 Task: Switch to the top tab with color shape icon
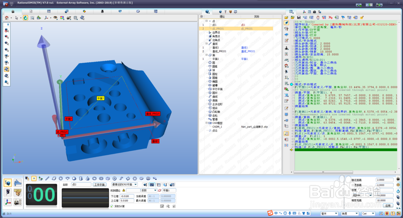click(84, 11)
